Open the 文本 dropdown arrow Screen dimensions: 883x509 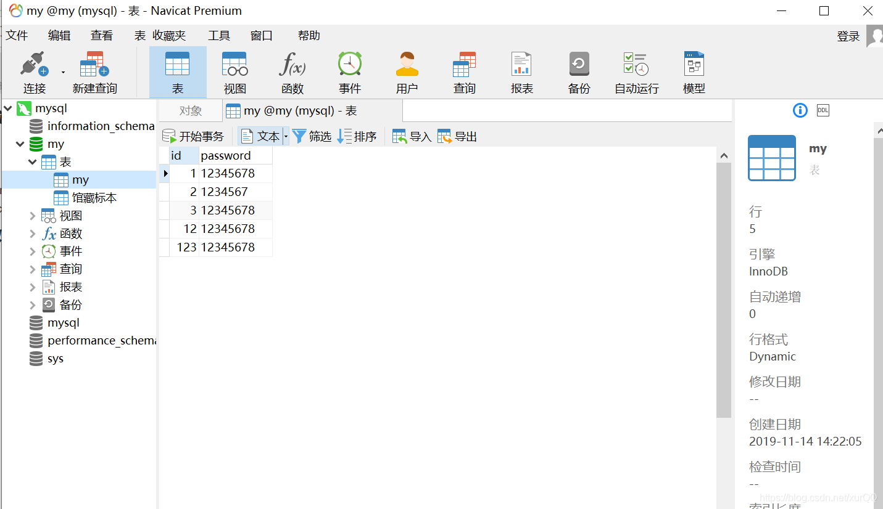(286, 136)
